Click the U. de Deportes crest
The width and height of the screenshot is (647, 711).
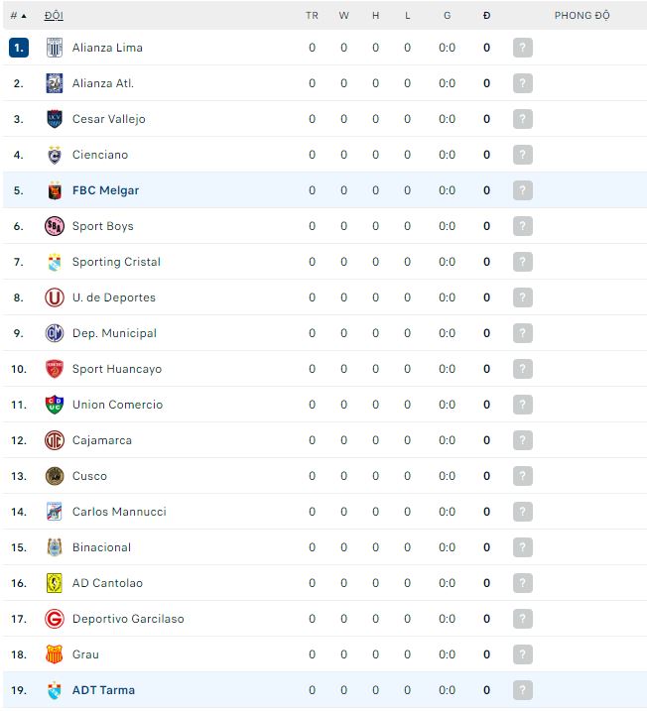55,297
